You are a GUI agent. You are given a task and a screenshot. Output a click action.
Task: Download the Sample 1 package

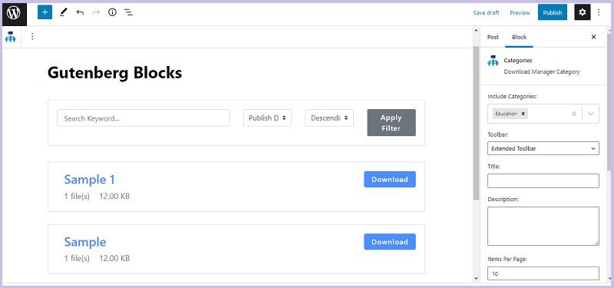point(390,180)
